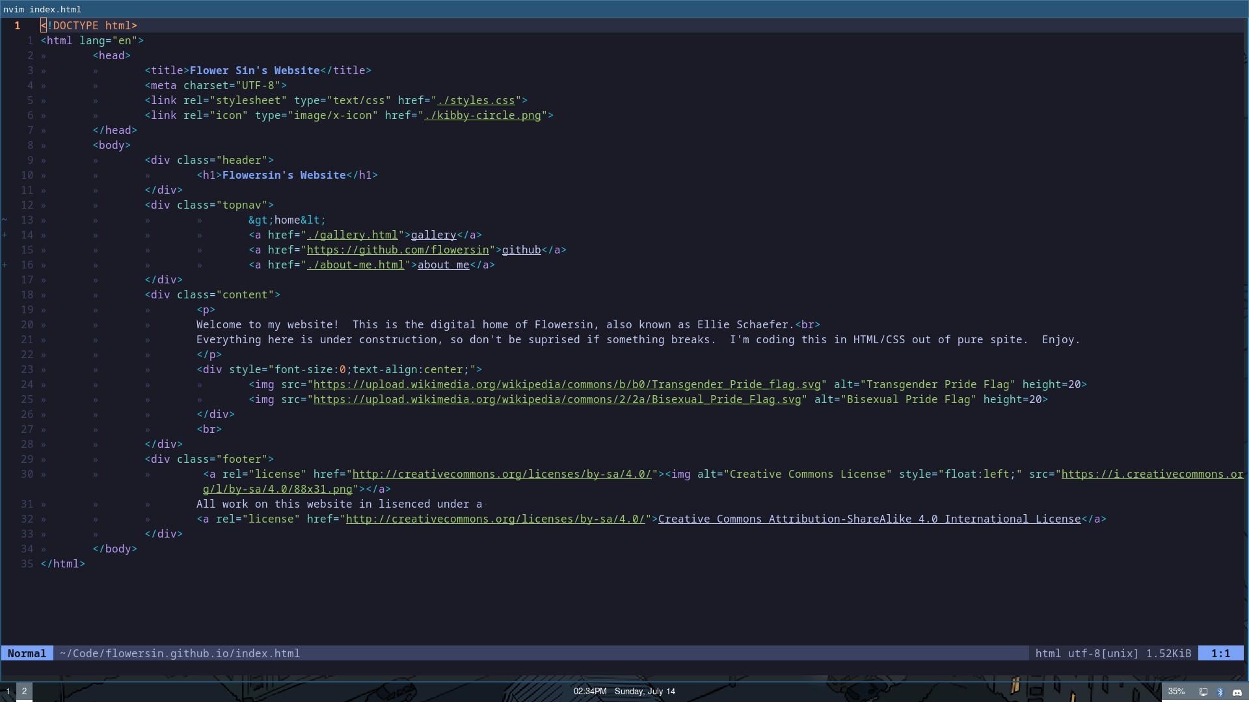Click the html filetype in statusline
This screenshot has height=702, width=1249.
[1048, 653]
